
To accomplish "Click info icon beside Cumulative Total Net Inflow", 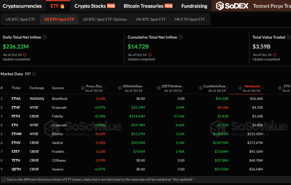I will pos(180,37).
